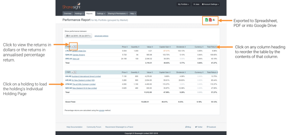Sort NZX table by Capital Gain
This screenshot has width=290, height=135.
click(165, 72)
